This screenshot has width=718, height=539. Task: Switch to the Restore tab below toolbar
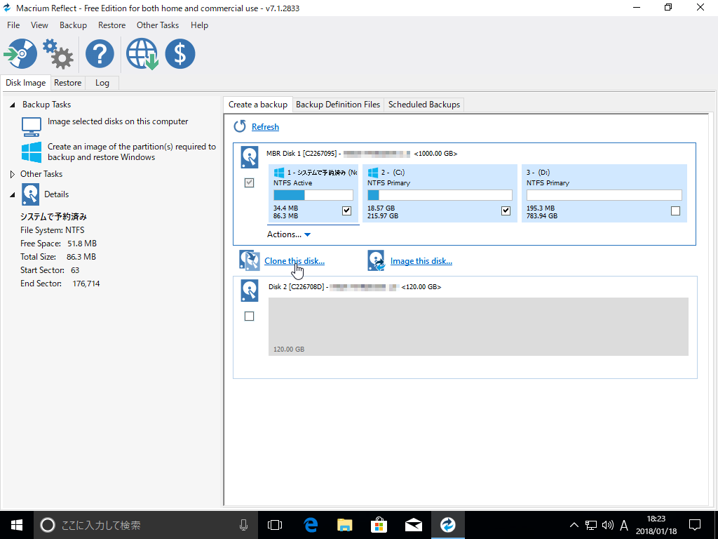point(68,83)
